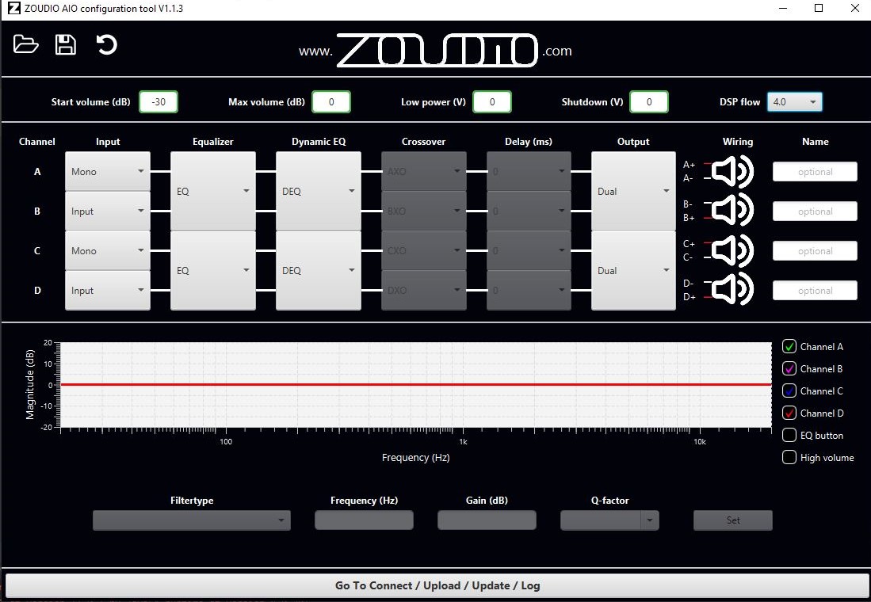This screenshot has width=871, height=602.
Task: Open Channel B Input dropdown
Action: click(108, 211)
